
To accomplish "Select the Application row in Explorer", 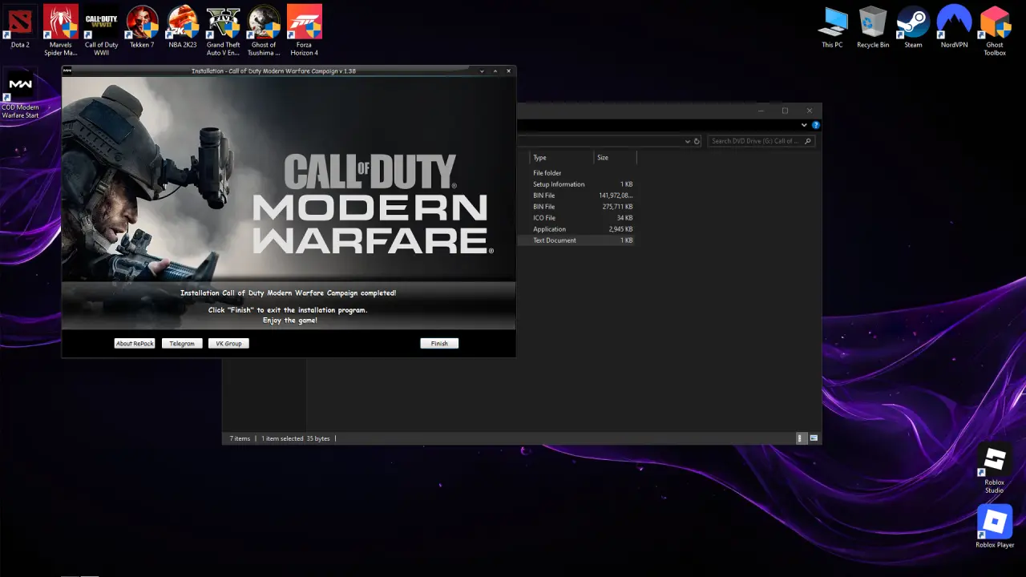I will tap(576, 229).
